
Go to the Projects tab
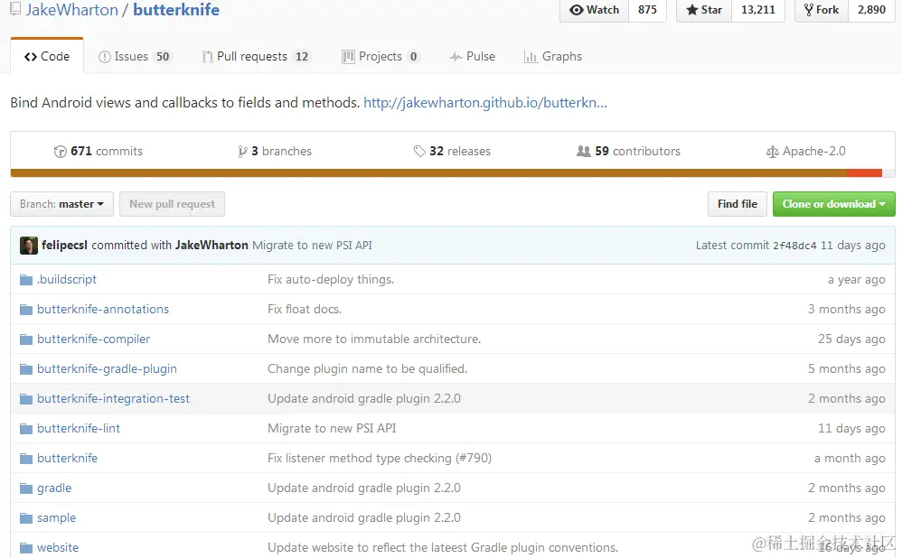pos(381,56)
